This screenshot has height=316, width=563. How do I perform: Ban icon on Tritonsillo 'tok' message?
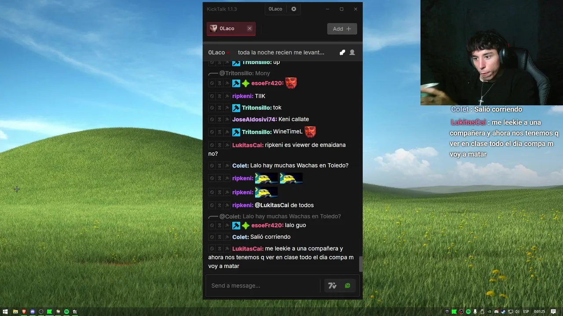point(212,108)
